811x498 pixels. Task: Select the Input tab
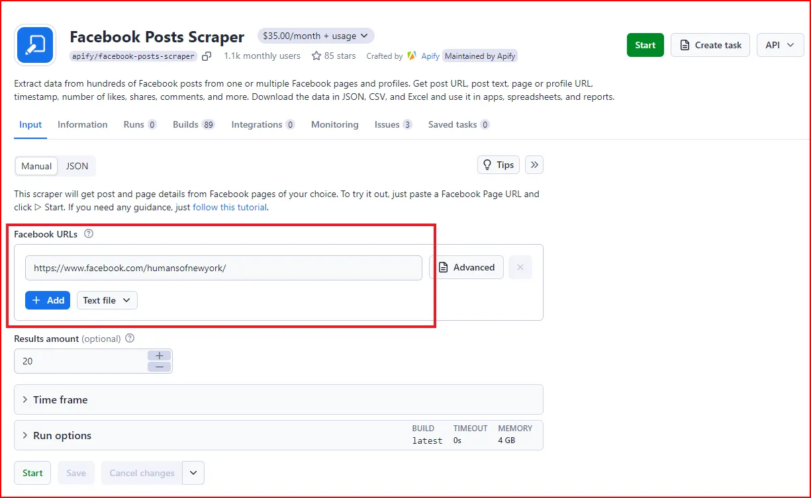click(30, 124)
